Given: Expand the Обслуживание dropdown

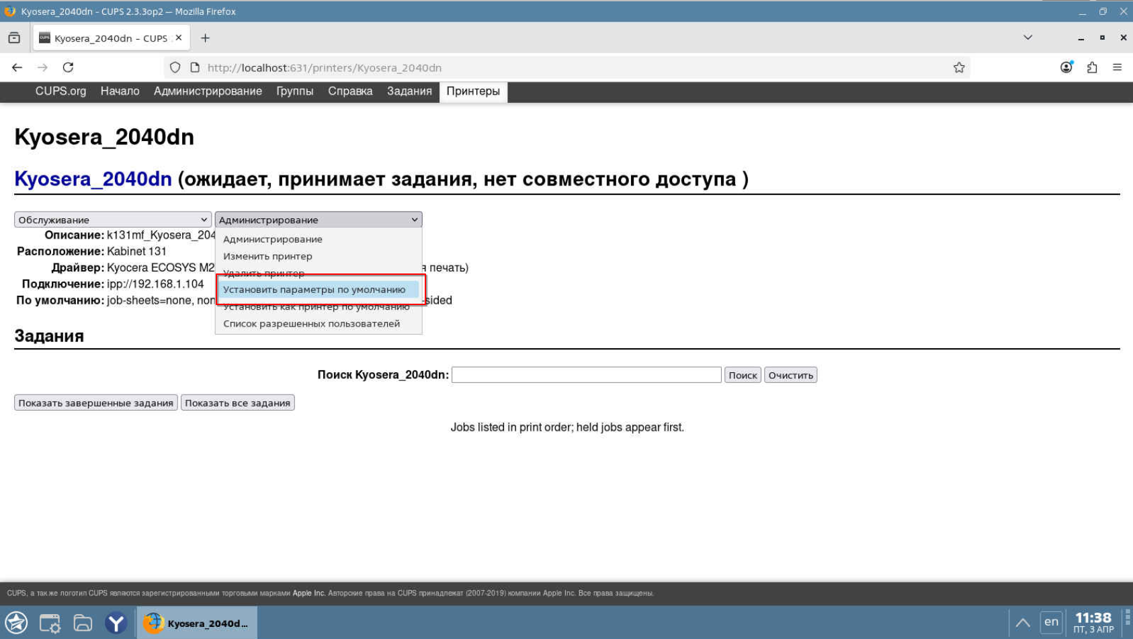Looking at the screenshot, I should 112,220.
